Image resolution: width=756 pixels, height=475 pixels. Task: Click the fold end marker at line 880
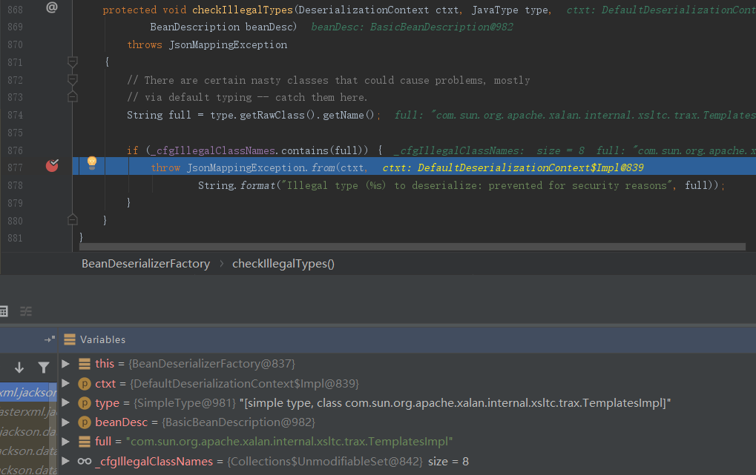click(x=73, y=219)
